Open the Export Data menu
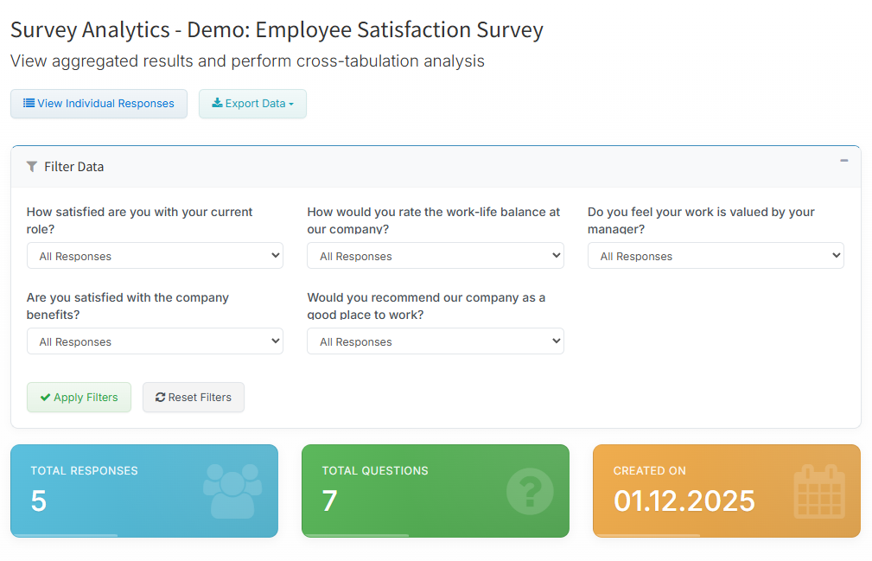 pyautogui.click(x=253, y=104)
